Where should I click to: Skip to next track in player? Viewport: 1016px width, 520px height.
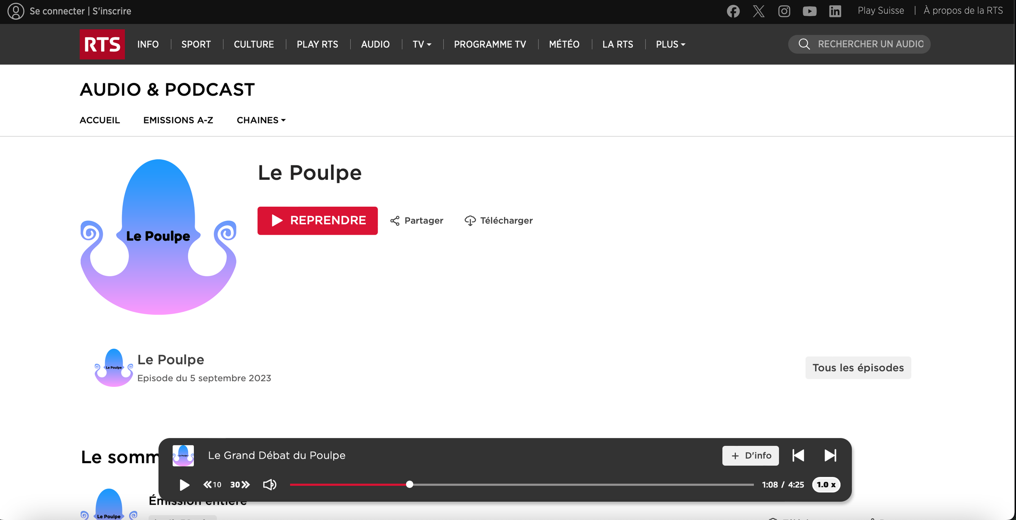pyautogui.click(x=830, y=455)
